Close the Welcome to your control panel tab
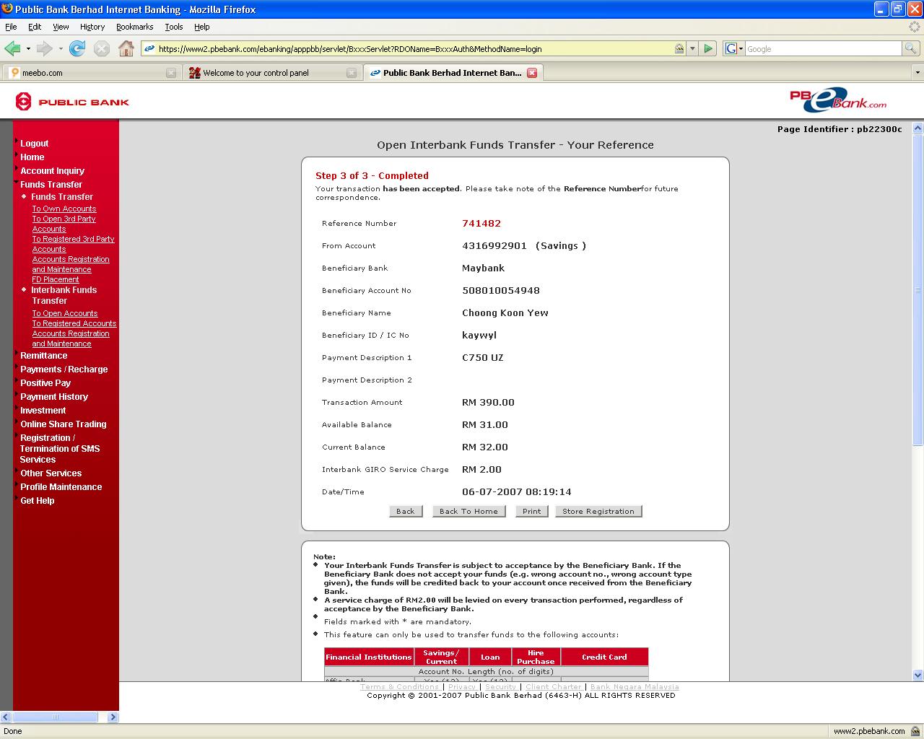The height and width of the screenshot is (739, 924). pos(352,73)
